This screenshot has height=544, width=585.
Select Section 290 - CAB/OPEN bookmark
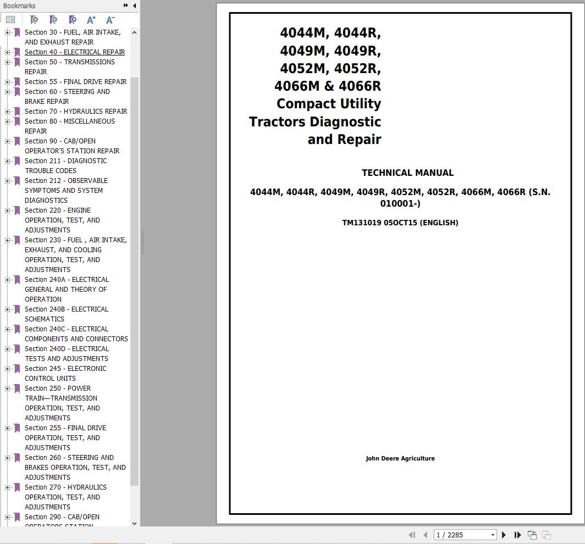(x=62, y=521)
